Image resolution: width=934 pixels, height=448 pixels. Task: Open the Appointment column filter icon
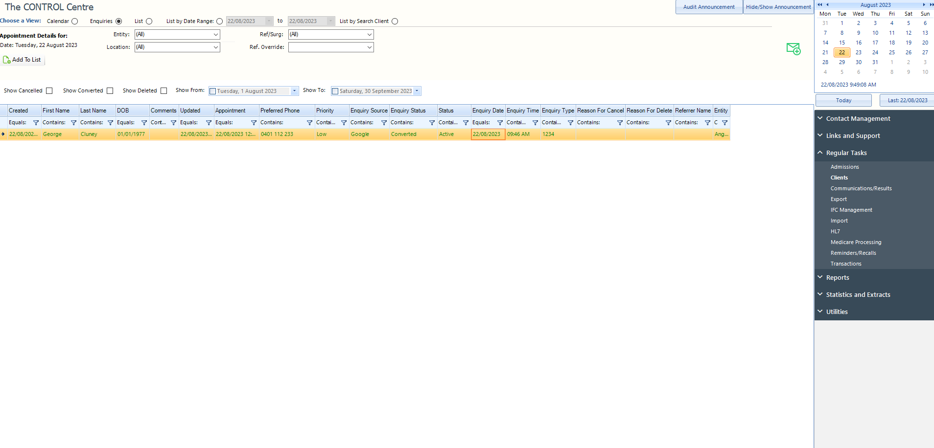[254, 123]
